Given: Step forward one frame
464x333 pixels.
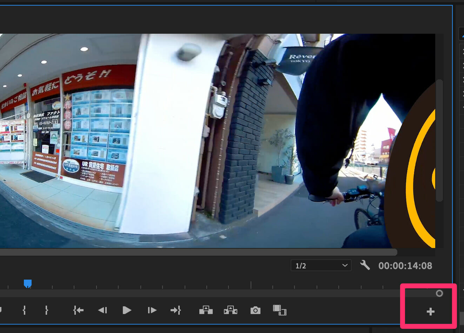Looking at the screenshot, I should (x=152, y=310).
